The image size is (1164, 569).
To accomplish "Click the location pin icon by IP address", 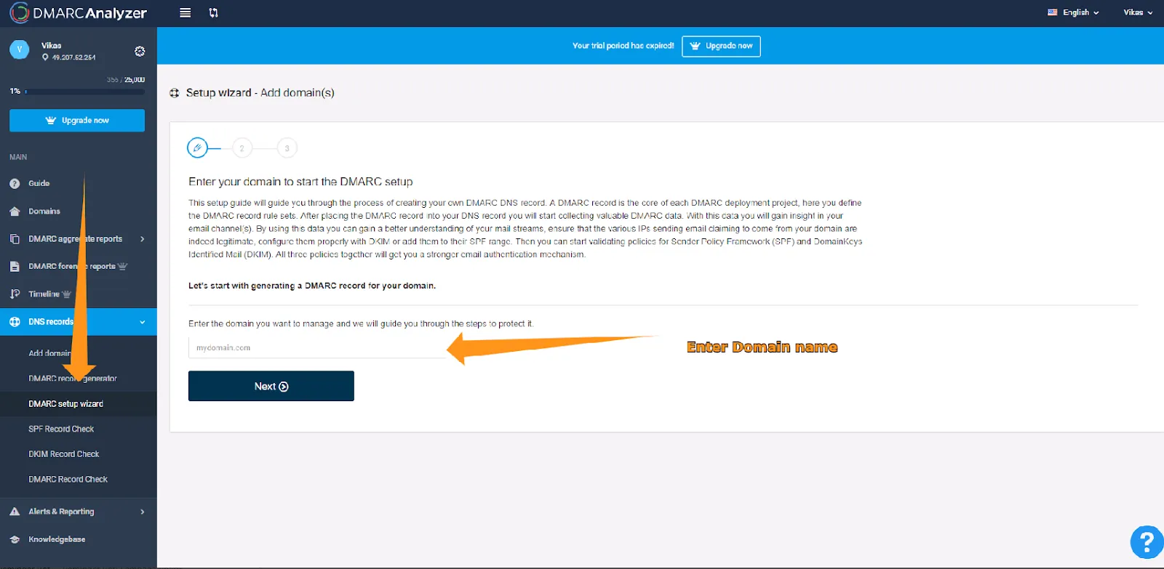I will point(45,57).
